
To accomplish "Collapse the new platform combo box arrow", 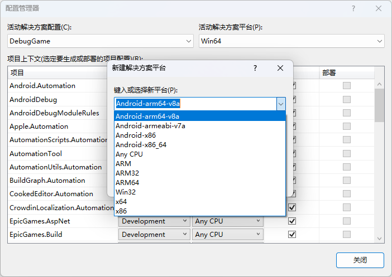I will (x=280, y=103).
